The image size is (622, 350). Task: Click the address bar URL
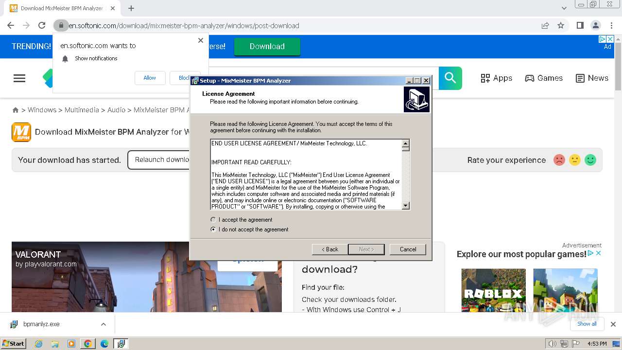(x=184, y=26)
